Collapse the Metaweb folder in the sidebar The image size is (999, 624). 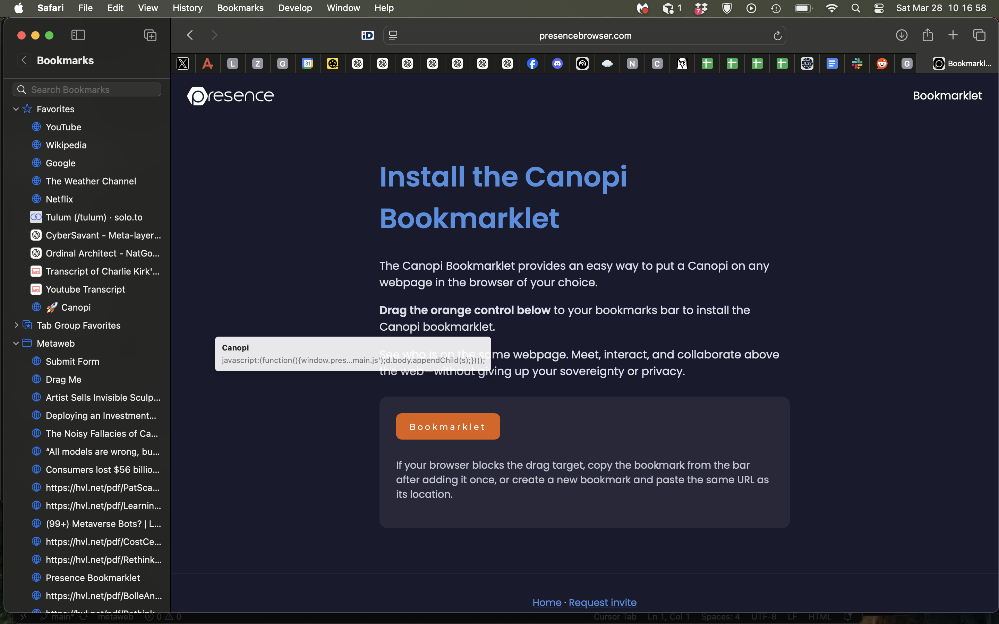tap(16, 343)
